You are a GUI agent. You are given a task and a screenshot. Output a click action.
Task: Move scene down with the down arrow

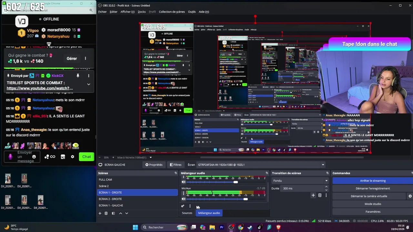pyautogui.click(x=126, y=213)
